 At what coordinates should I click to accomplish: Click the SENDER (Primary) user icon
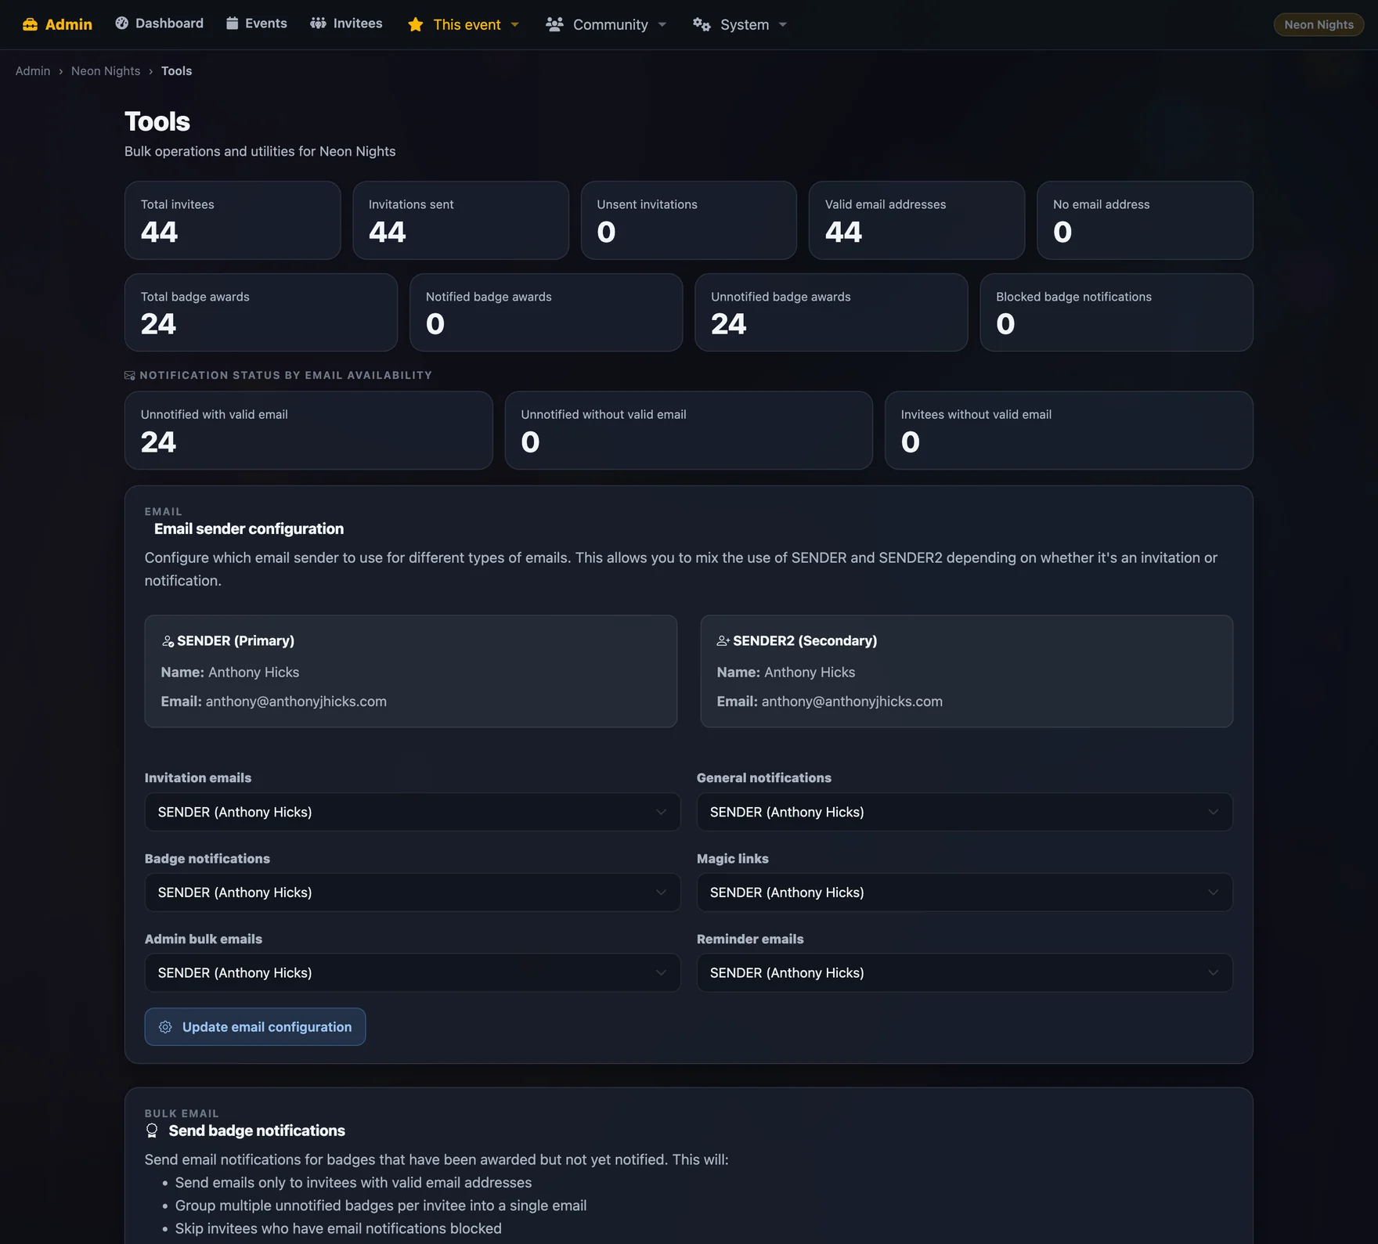[x=168, y=641]
